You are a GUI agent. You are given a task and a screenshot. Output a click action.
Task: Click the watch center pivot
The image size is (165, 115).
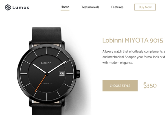point(47,74)
